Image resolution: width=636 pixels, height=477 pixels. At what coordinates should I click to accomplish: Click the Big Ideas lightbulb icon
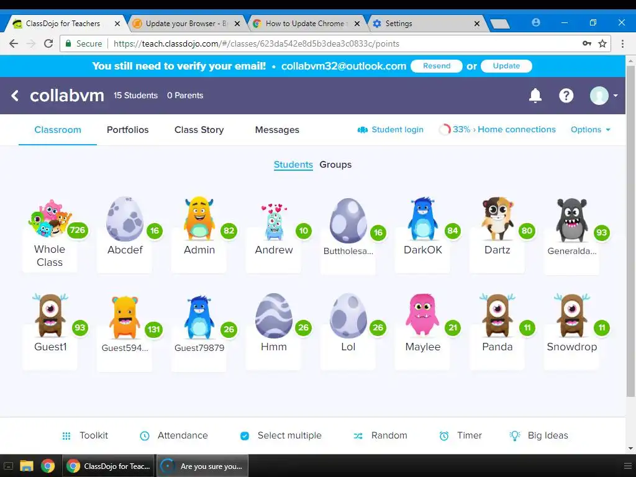tap(515, 435)
